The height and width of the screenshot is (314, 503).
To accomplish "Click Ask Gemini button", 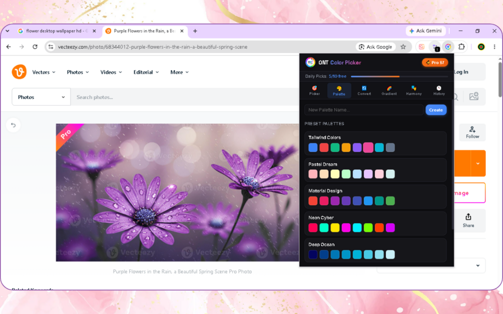I will [x=426, y=31].
